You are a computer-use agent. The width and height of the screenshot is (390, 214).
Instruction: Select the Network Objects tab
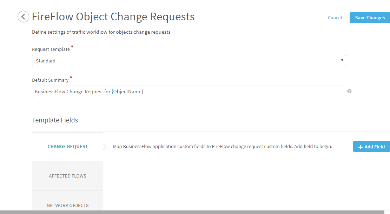pos(68,205)
